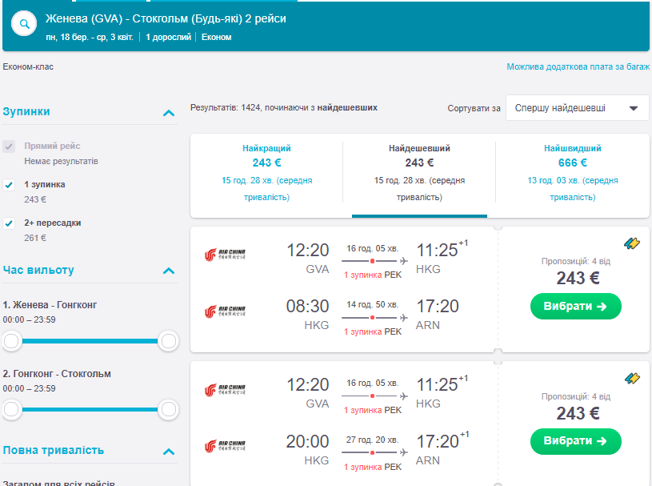Open "Можлива додаткова плата за багаж" link
This screenshot has height=486, width=652.
click(x=578, y=67)
